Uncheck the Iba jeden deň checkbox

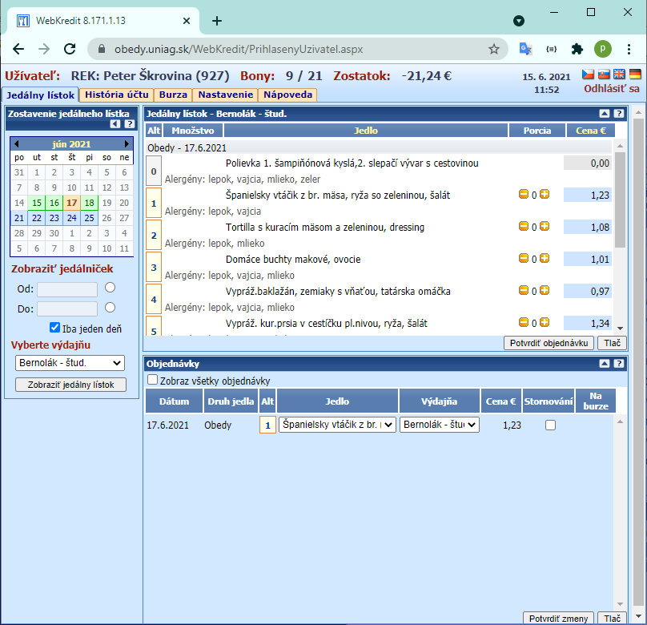pos(54,328)
